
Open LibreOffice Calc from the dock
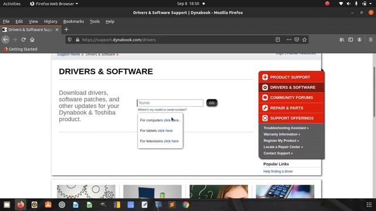pyautogui.click(x=89, y=205)
